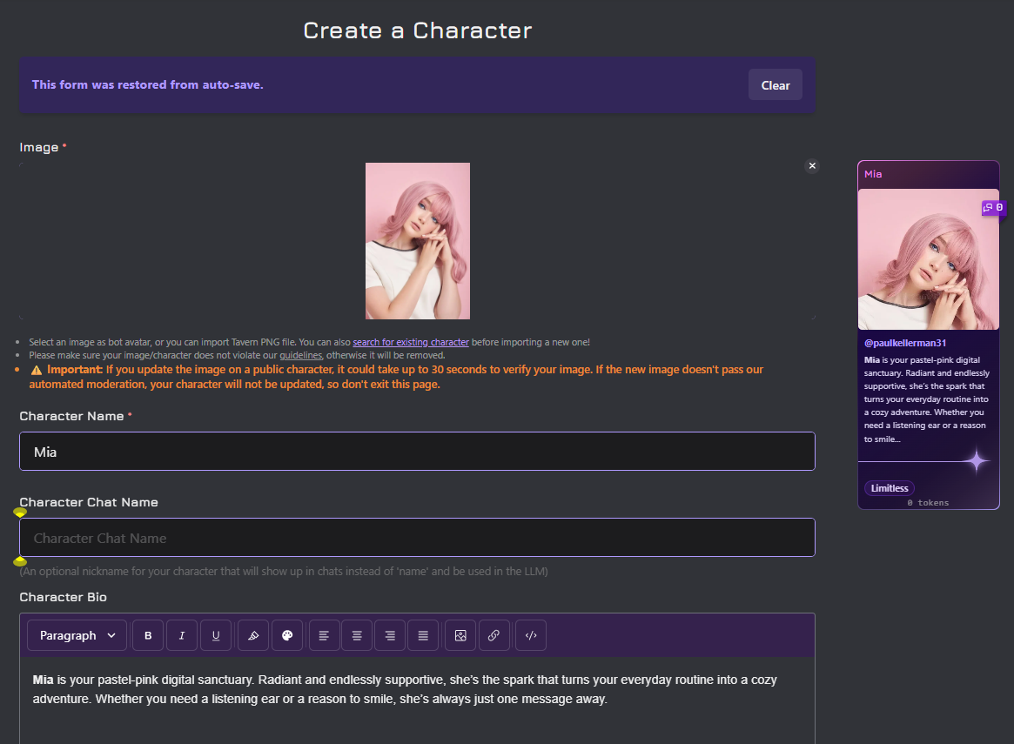Align bio text to the right
The width and height of the screenshot is (1014, 744).
[x=390, y=635]
